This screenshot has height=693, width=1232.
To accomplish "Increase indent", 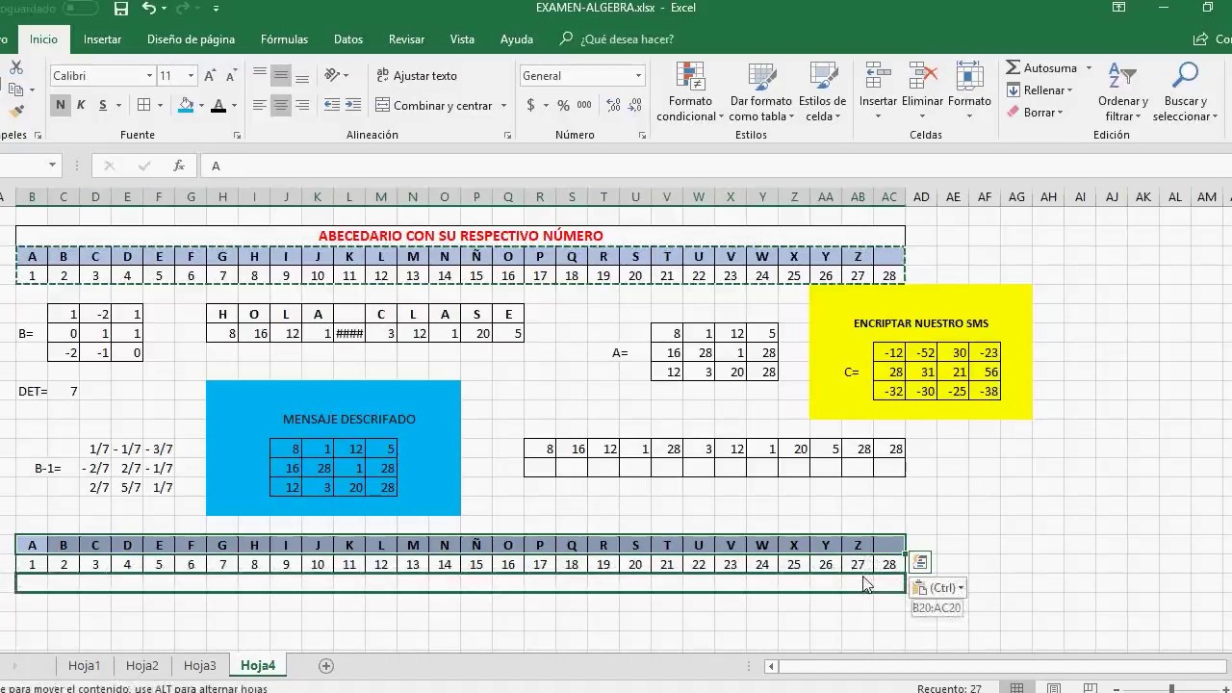I will 352,105.
